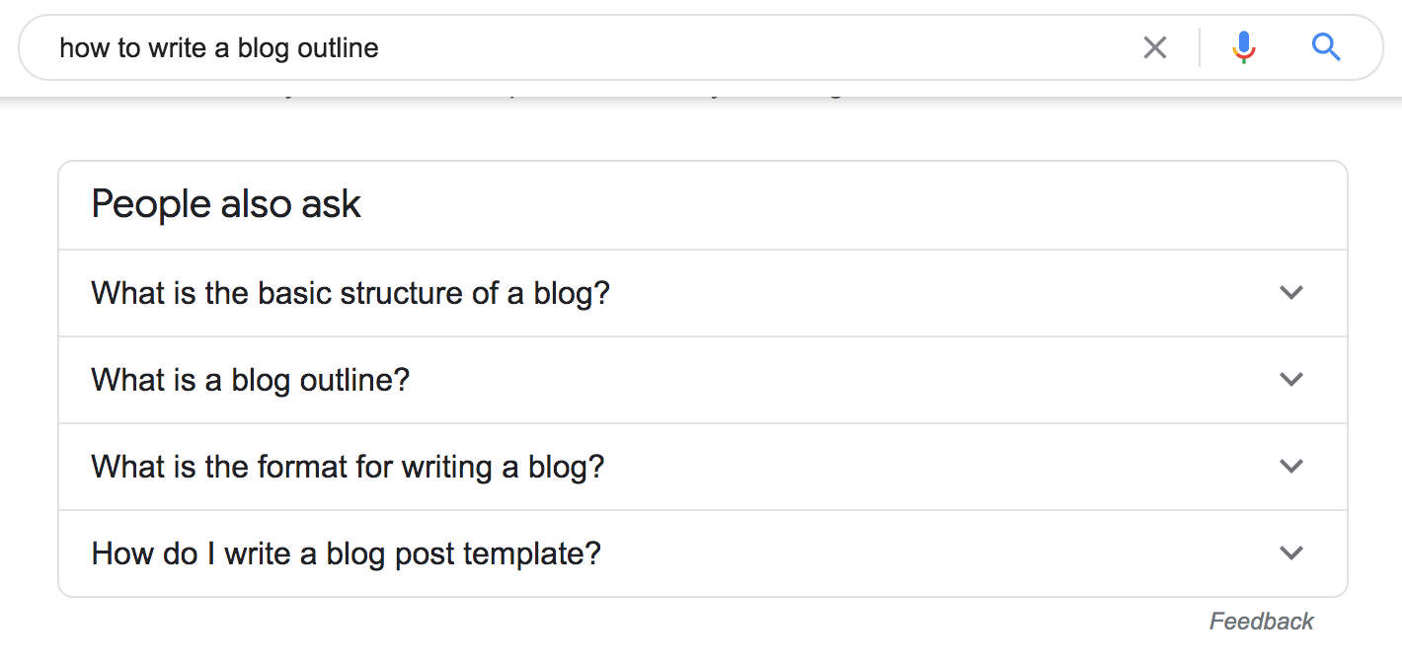Click empty space in 'blog post template' row

coord(938,553)
